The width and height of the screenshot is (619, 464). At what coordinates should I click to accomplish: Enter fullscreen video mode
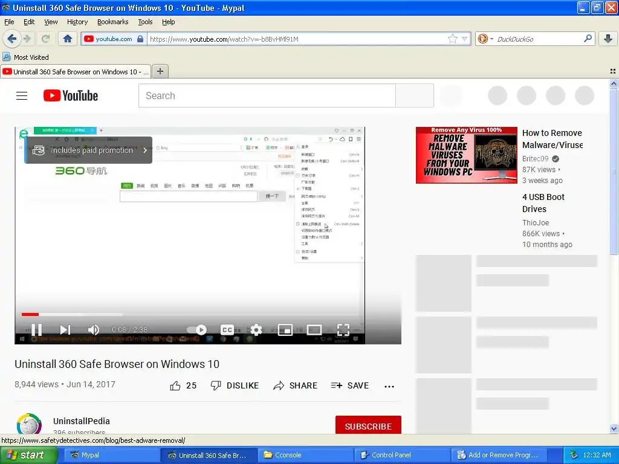click(343, 329)
